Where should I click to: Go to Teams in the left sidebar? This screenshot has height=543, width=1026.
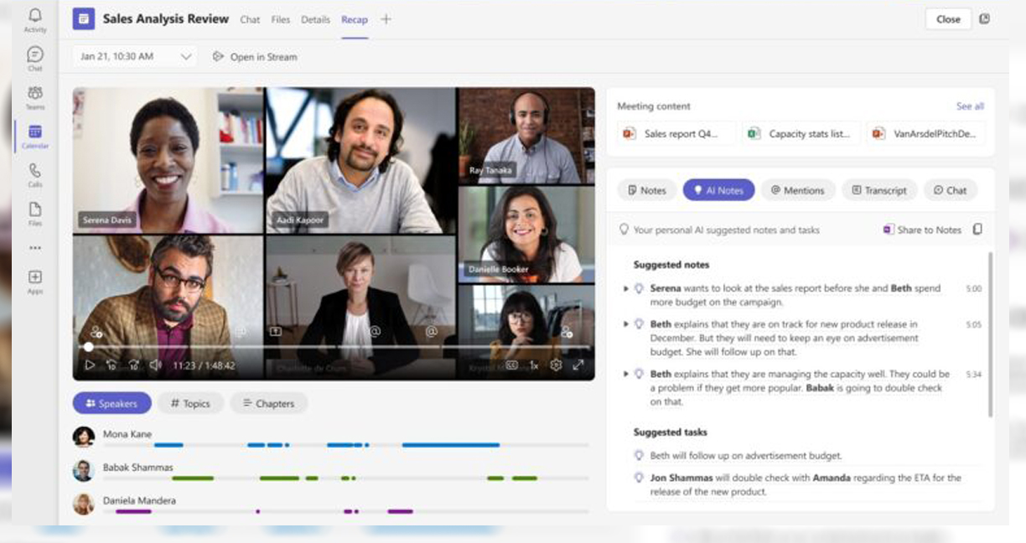[34, 97]
